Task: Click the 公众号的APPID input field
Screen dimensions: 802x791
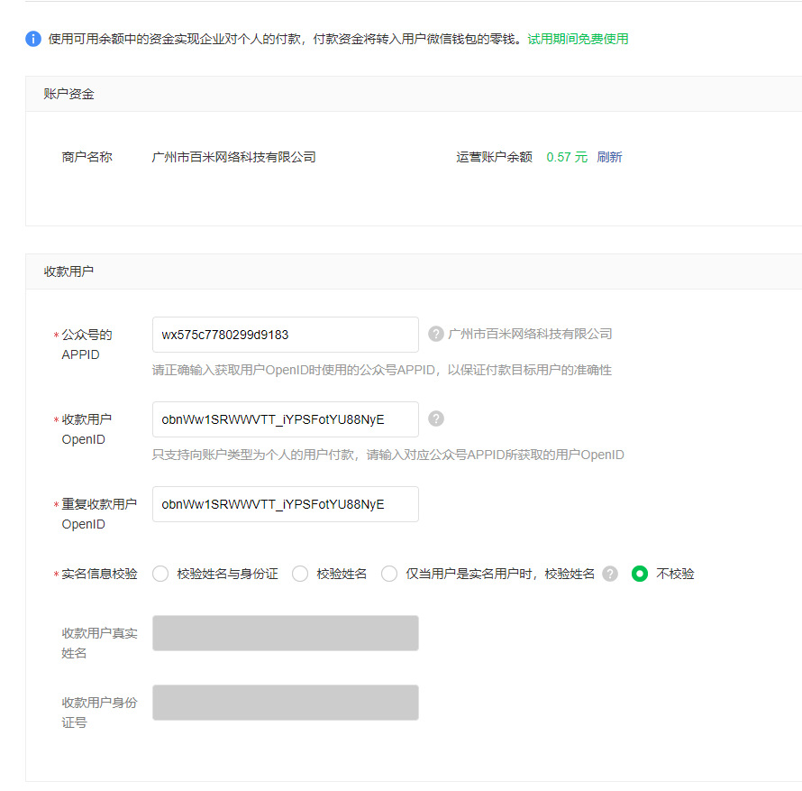Action: 286,335
